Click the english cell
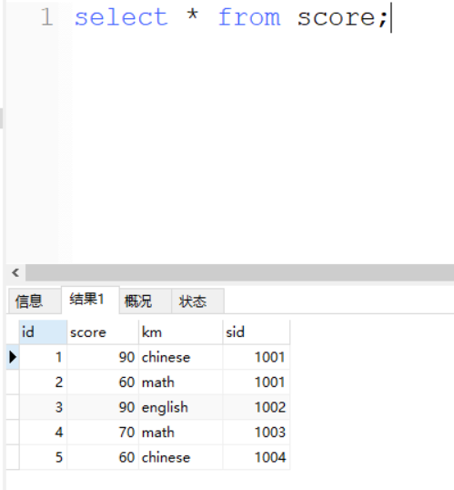This screenshot has height=490, width=454. click(x=180, y=407)
